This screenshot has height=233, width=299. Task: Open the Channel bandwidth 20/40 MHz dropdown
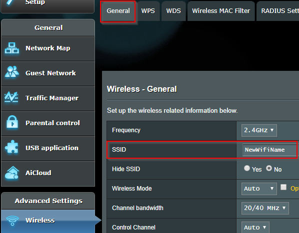(265, 208)
